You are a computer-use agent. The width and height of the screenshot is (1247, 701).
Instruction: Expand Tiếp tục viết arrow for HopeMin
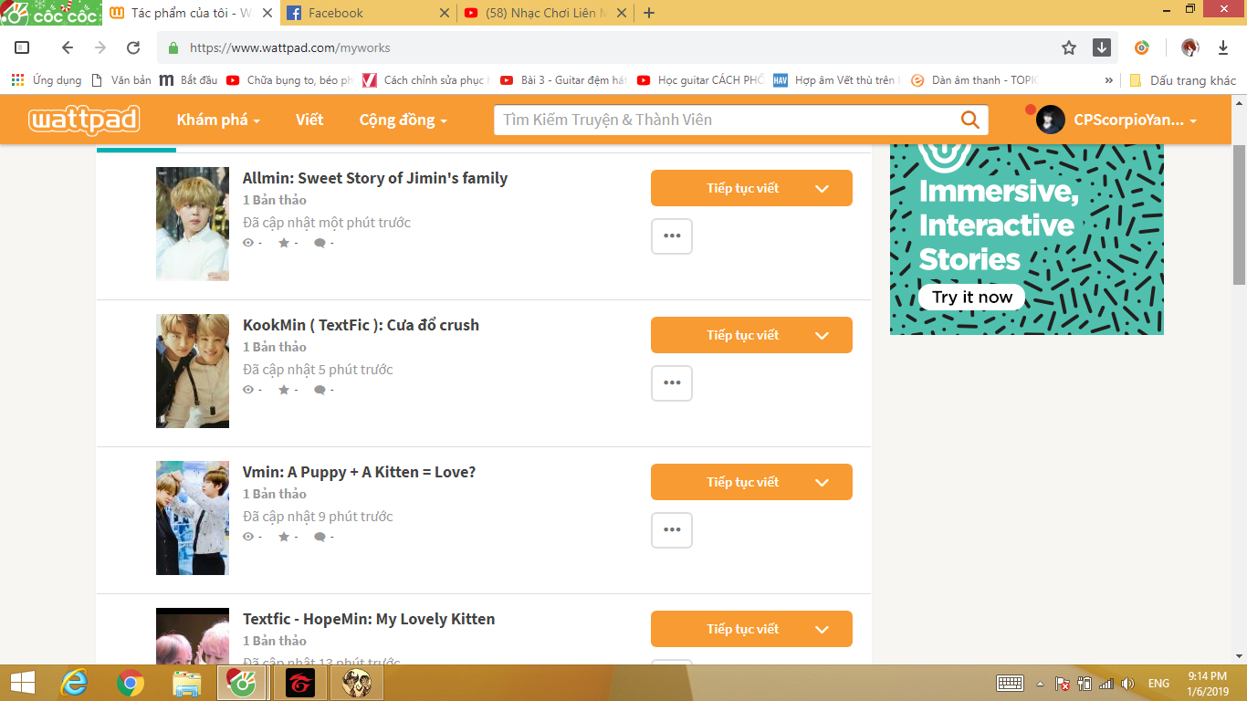click(822, 629)
